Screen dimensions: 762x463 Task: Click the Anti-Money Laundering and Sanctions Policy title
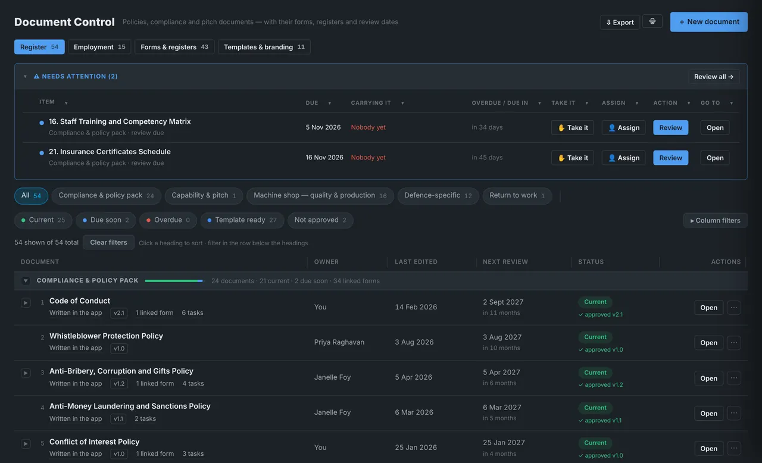tap(130, 406)
